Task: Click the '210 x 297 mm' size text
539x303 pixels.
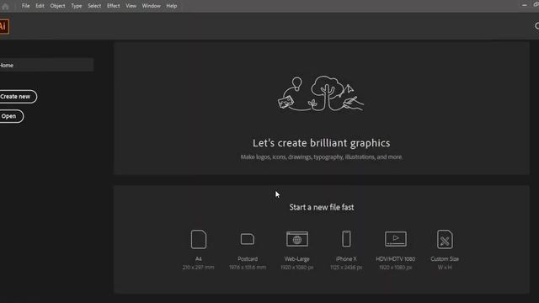Action: coord(199,268)
